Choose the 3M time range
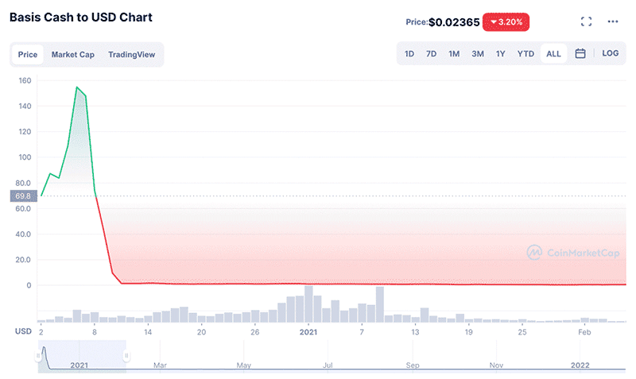Screen dimensions: 636x379 point(478,53)
